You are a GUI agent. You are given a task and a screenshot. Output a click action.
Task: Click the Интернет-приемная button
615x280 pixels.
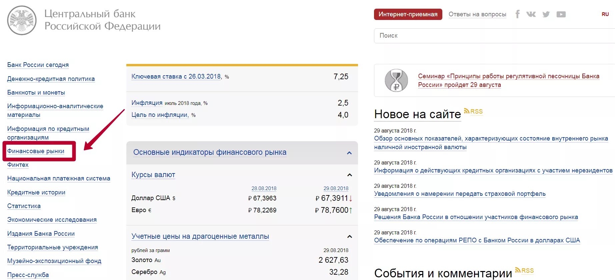tap(408, 14)
